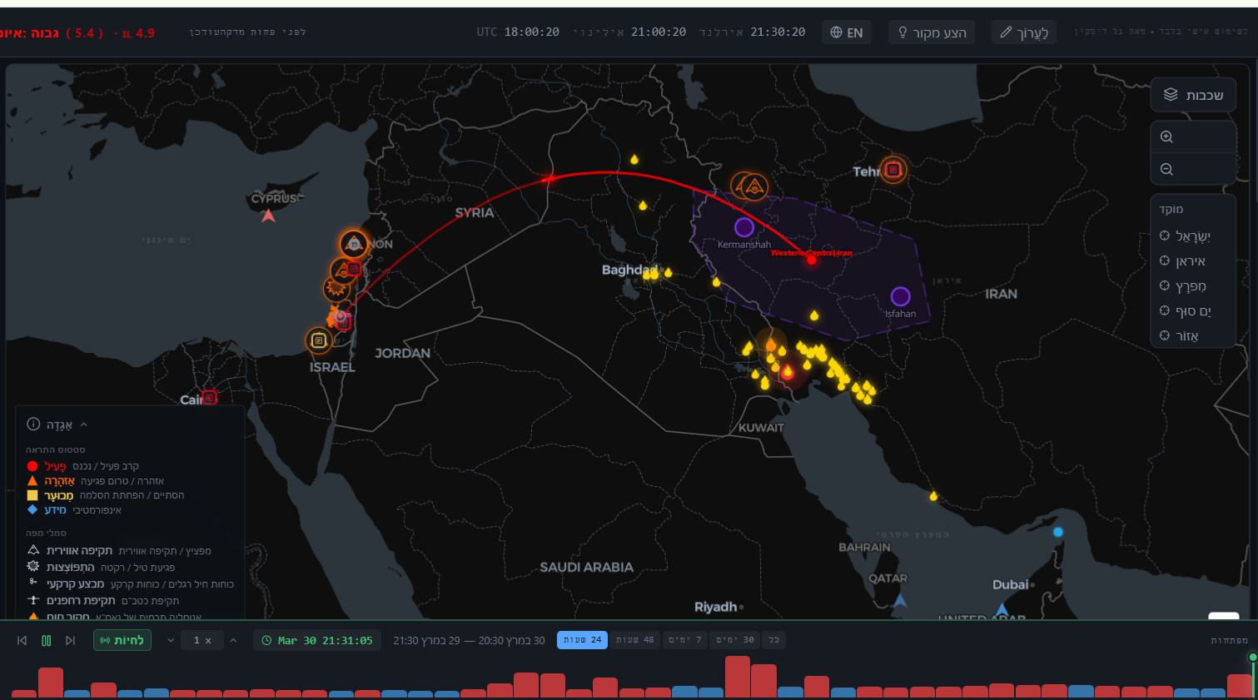Skip to timeline start
Viewport: 1258px width, 700px height.
pos(22,640)
